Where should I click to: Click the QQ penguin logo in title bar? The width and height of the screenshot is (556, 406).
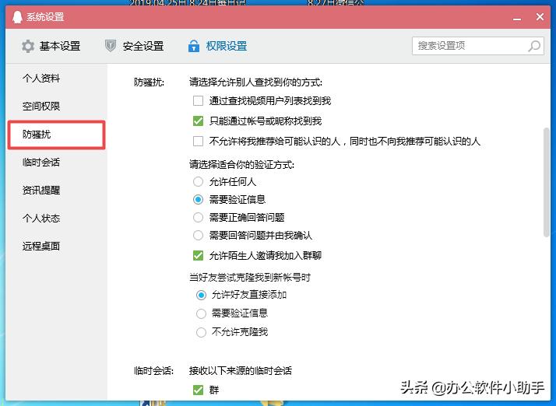tap(15, 17)
